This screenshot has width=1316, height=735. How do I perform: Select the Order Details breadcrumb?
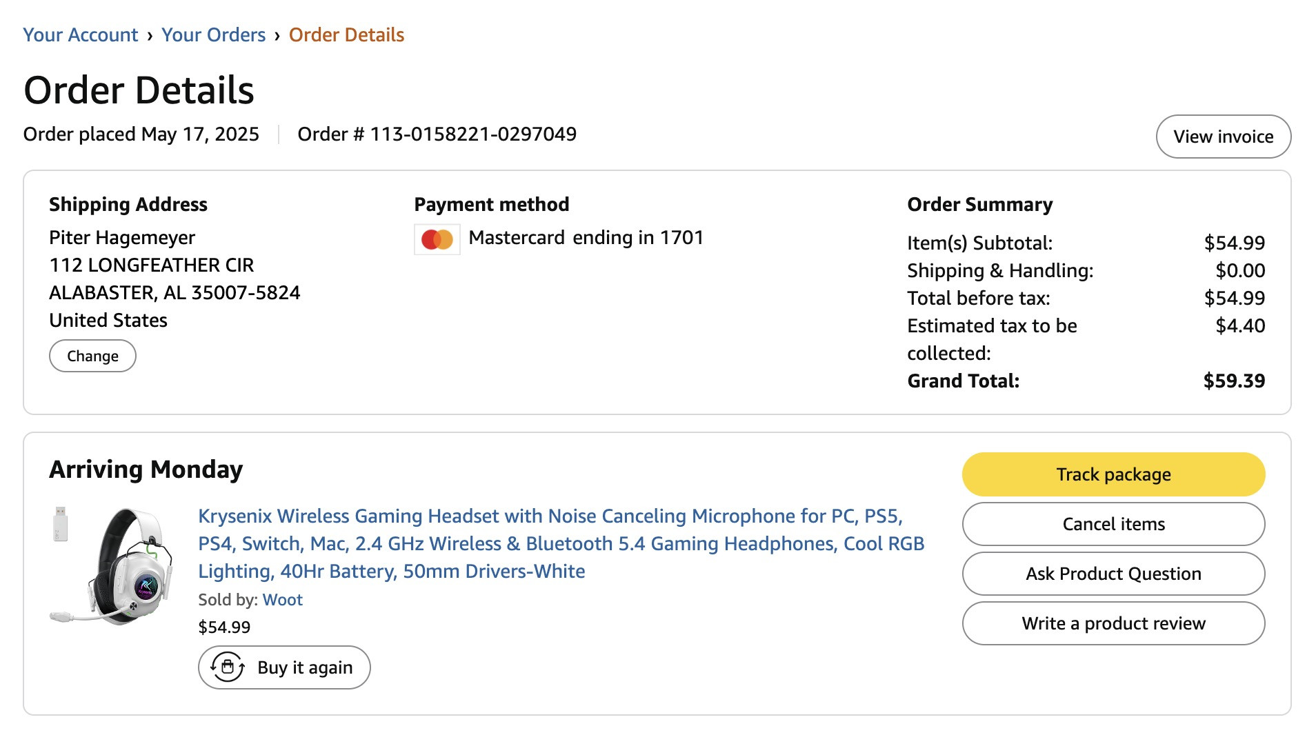coord(346,34)
